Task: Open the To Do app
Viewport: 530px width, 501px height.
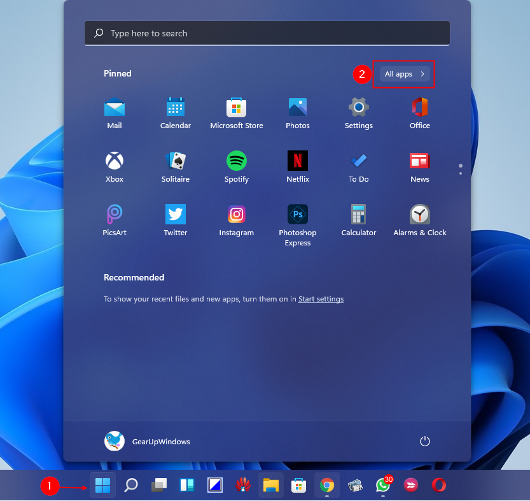Action: click(x=359, y=167)
